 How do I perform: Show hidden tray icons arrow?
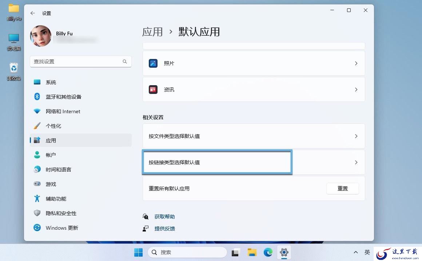355,252
